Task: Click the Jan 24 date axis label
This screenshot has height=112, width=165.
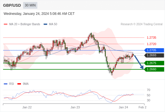Action: tap(123, 107)
